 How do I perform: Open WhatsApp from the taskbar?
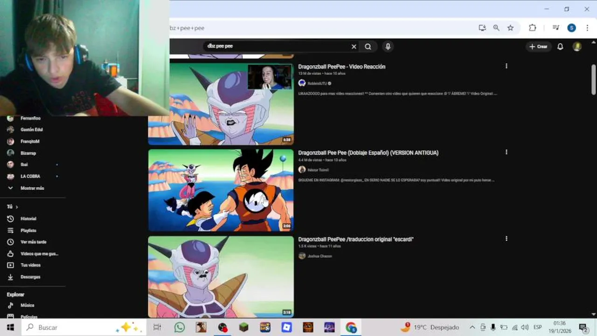[x=180, y=328]
